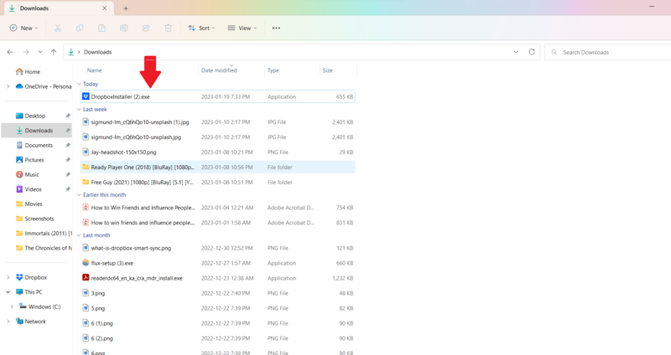This screenshot has height=355, width=671.
Task: Select DropboxInstaller (2).exe file
Action: (x=218, y=96)
